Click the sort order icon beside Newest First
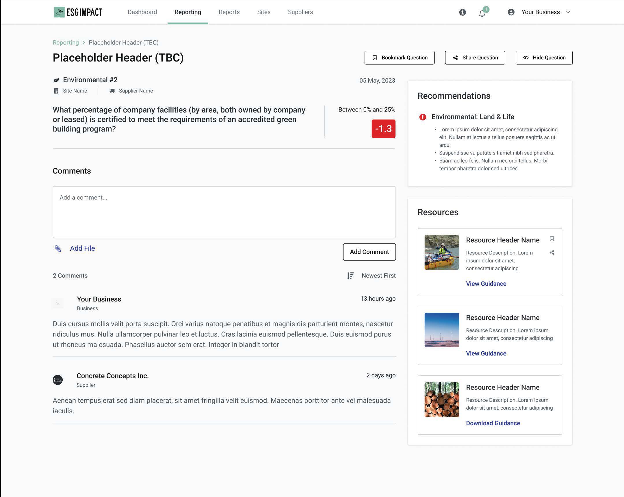Viewport: 624px width, 497px height. pos(350,276)
